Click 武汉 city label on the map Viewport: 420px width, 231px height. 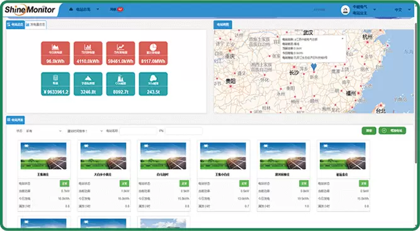308,33
